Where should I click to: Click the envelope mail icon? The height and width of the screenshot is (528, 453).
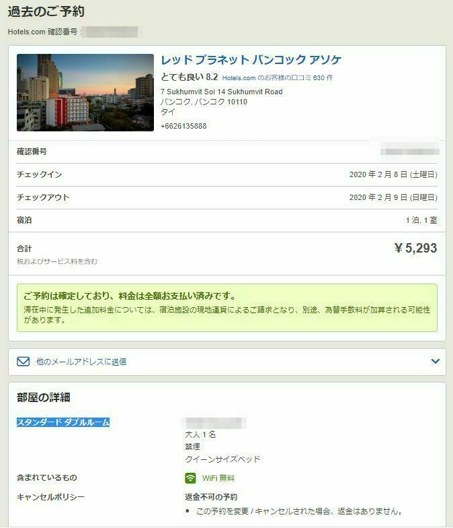[23, 361]
